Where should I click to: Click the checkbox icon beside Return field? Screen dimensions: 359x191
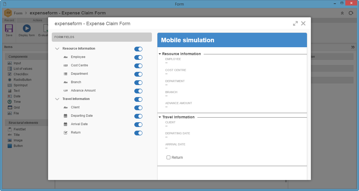(x=66, y=132)
